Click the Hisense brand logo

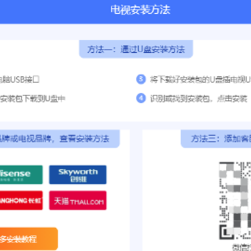(x=21, y=175)
